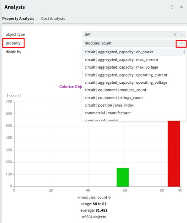Image resolution: width=187 pixels, height=223 pixels.
Task: Clear the SAT object type selection
Action: [x=175, y=34]
